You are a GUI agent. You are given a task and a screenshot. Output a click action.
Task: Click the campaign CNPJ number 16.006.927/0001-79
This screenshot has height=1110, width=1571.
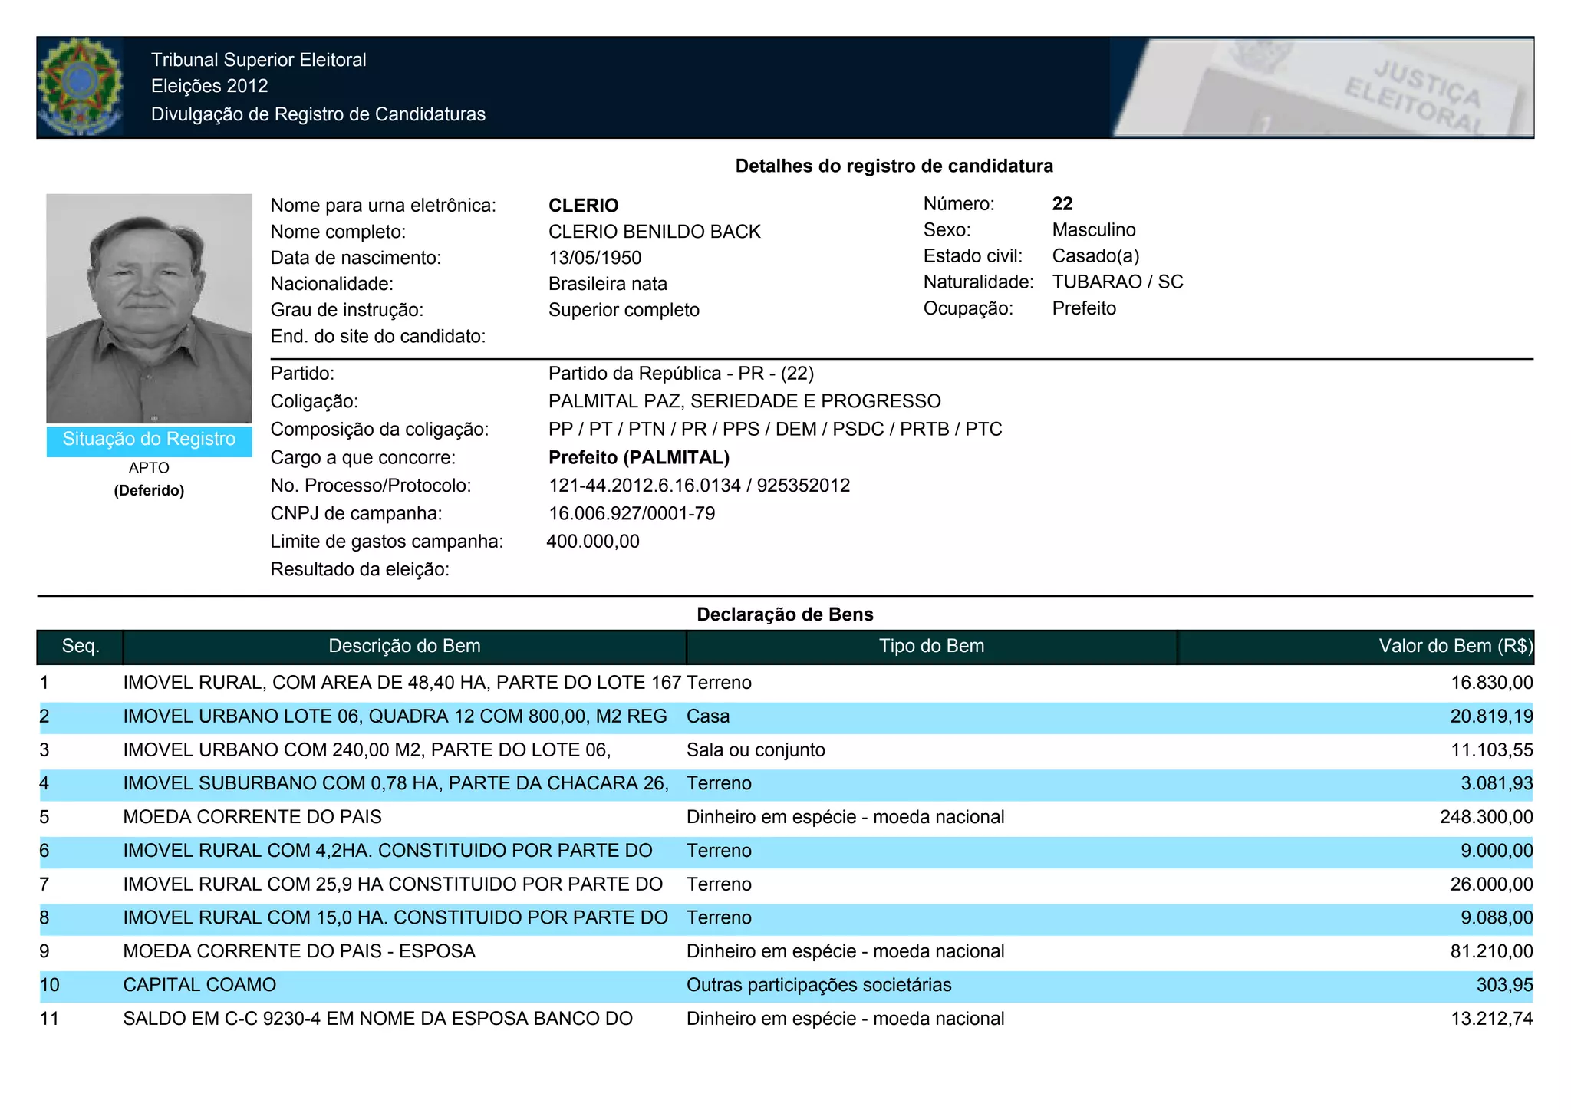tap(631, 514)
